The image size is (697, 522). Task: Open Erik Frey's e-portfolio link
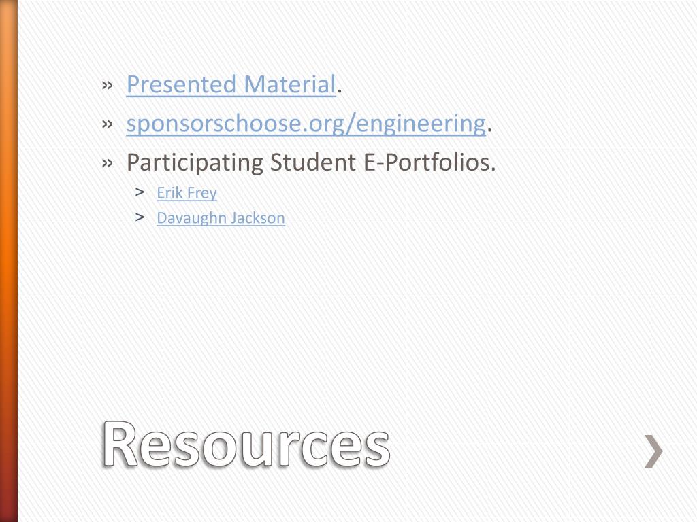coord(187,193)
